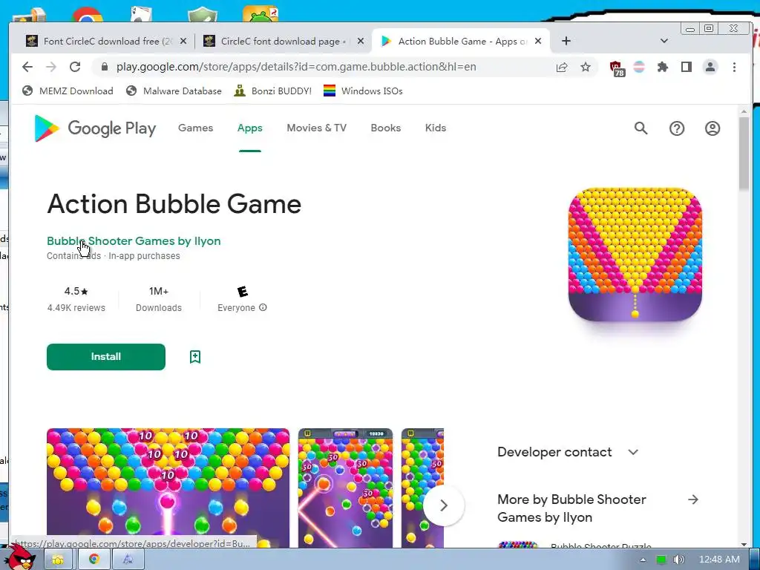This screenshot has height=570, width=760.
Task: Add the app to wishlist
Action: [x=195, y=357]
